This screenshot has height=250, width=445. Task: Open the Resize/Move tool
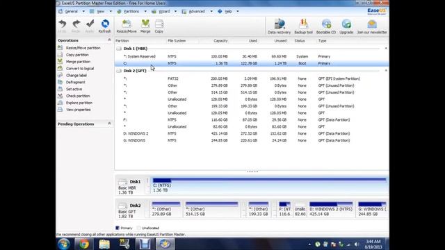click(127, 26)
